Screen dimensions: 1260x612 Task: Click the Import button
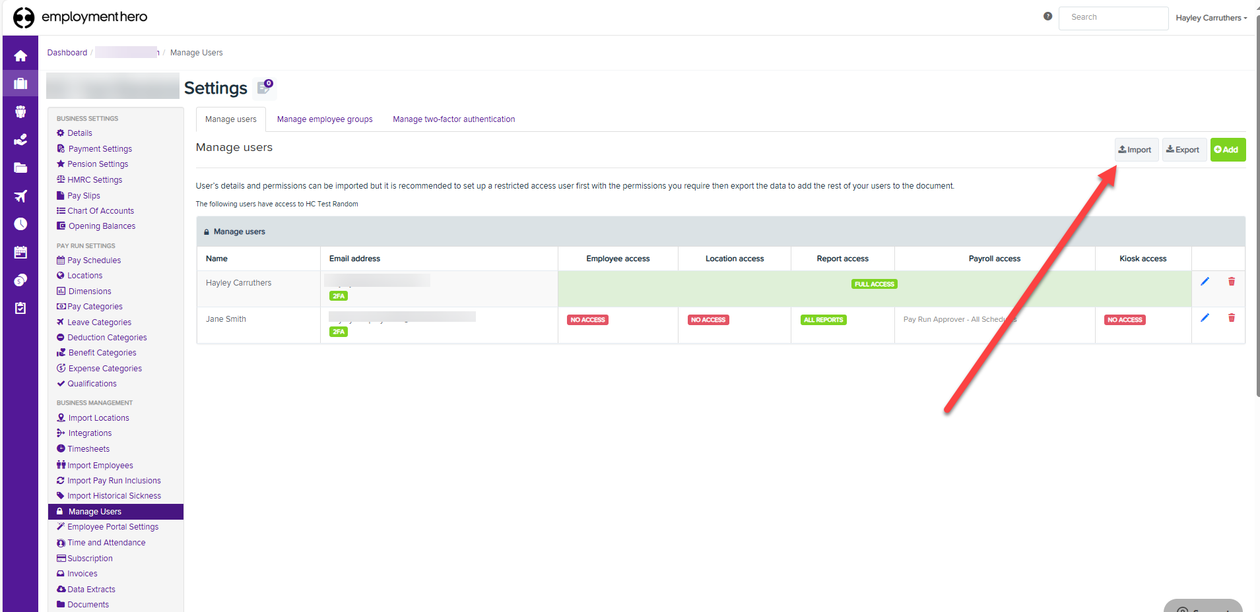click(1136, 150)
